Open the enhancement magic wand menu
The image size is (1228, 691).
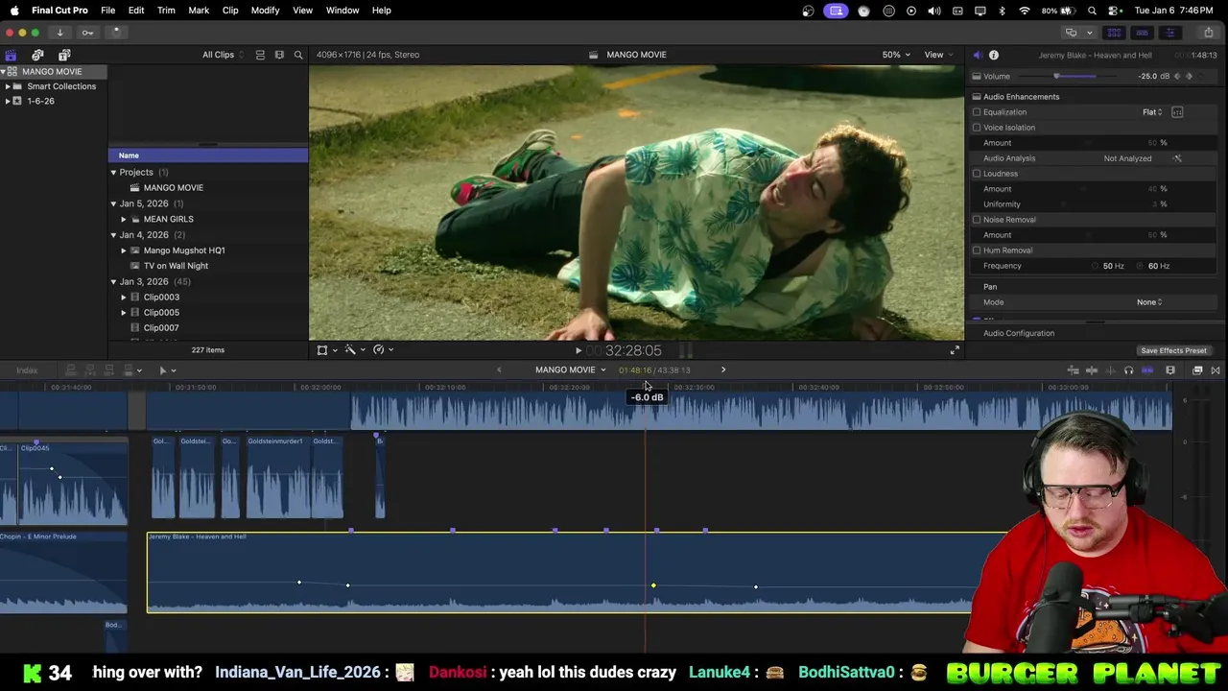350,350
